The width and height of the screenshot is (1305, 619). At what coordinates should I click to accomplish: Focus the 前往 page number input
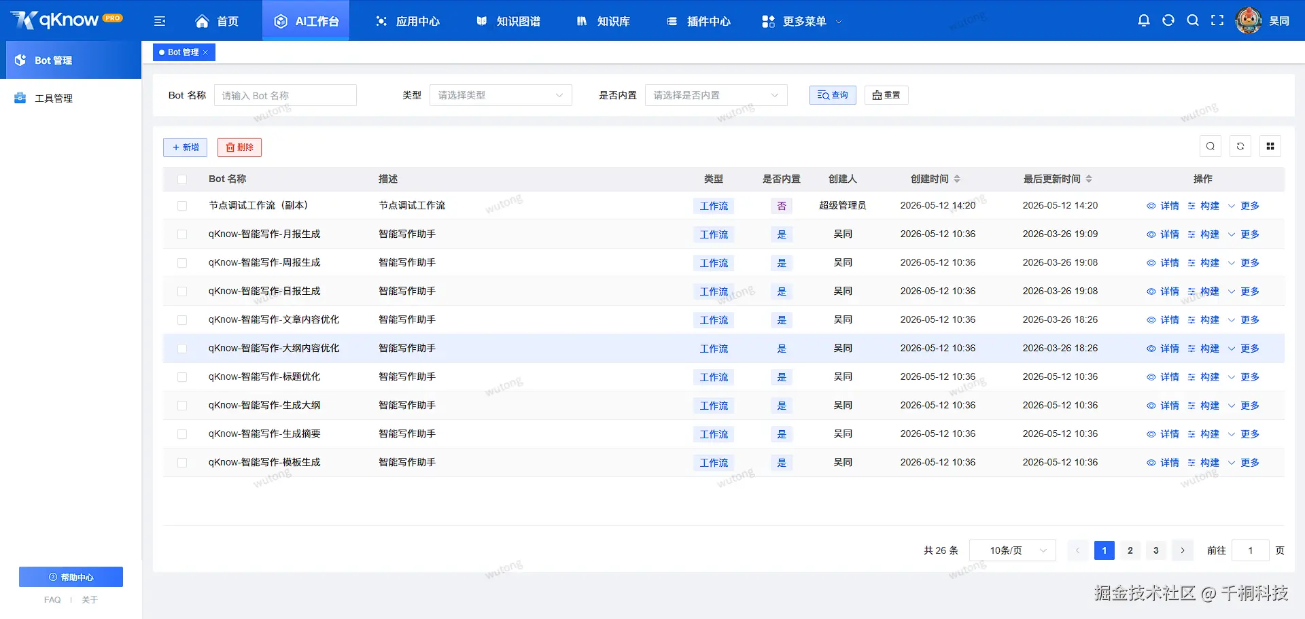1251,550
